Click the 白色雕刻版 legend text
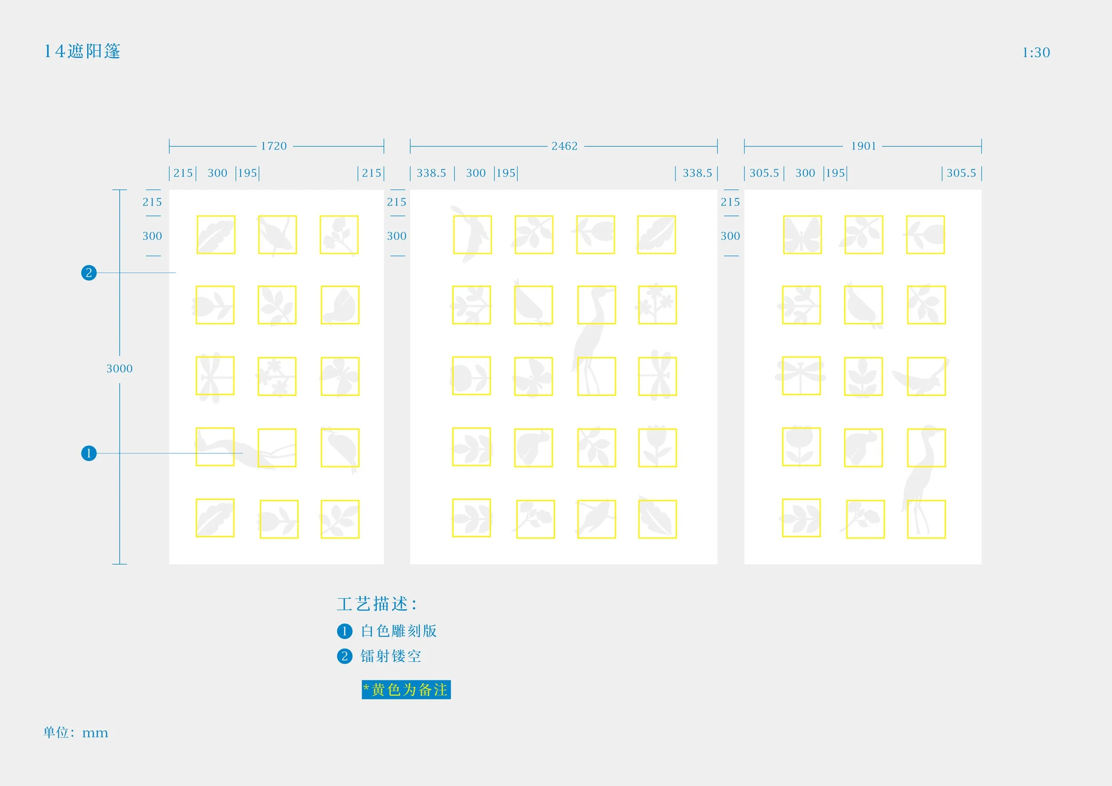The height and width of the screenshot is (786, 1112). click(x=399, y=631)
